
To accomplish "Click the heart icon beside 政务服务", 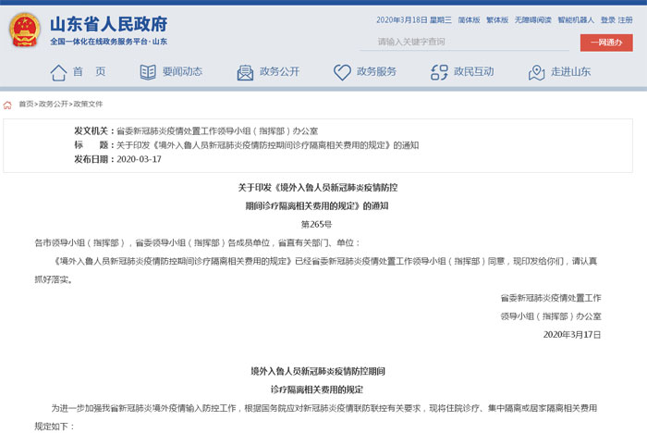I will click(x=343, y=72).
